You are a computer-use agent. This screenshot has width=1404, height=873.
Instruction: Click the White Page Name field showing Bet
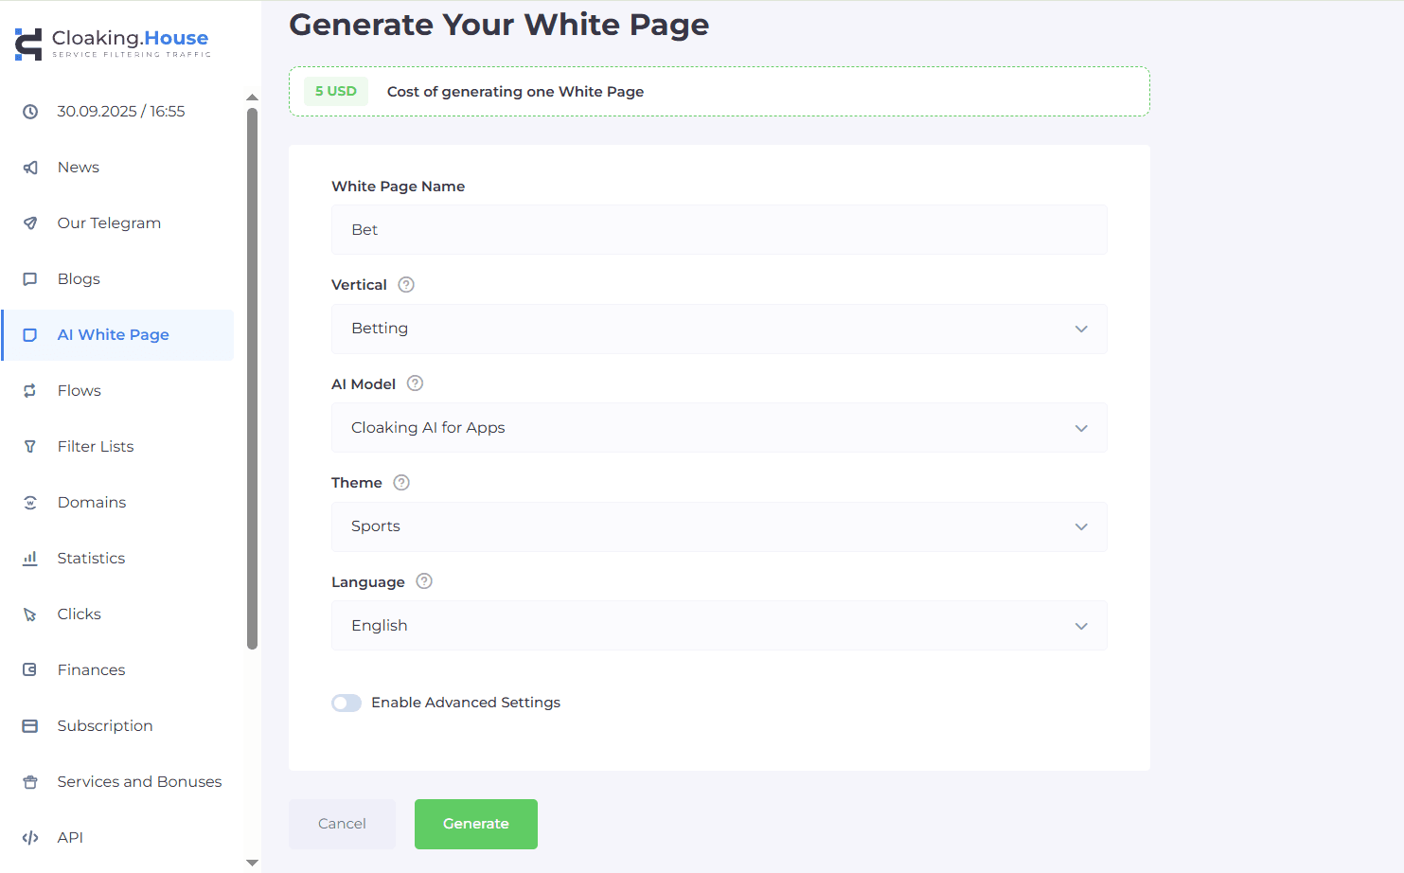[x=719, y=229]
